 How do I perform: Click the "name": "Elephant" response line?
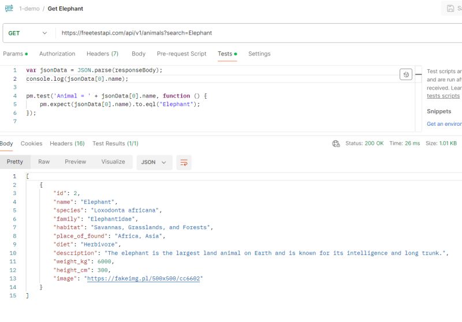(x=85, y=202)
